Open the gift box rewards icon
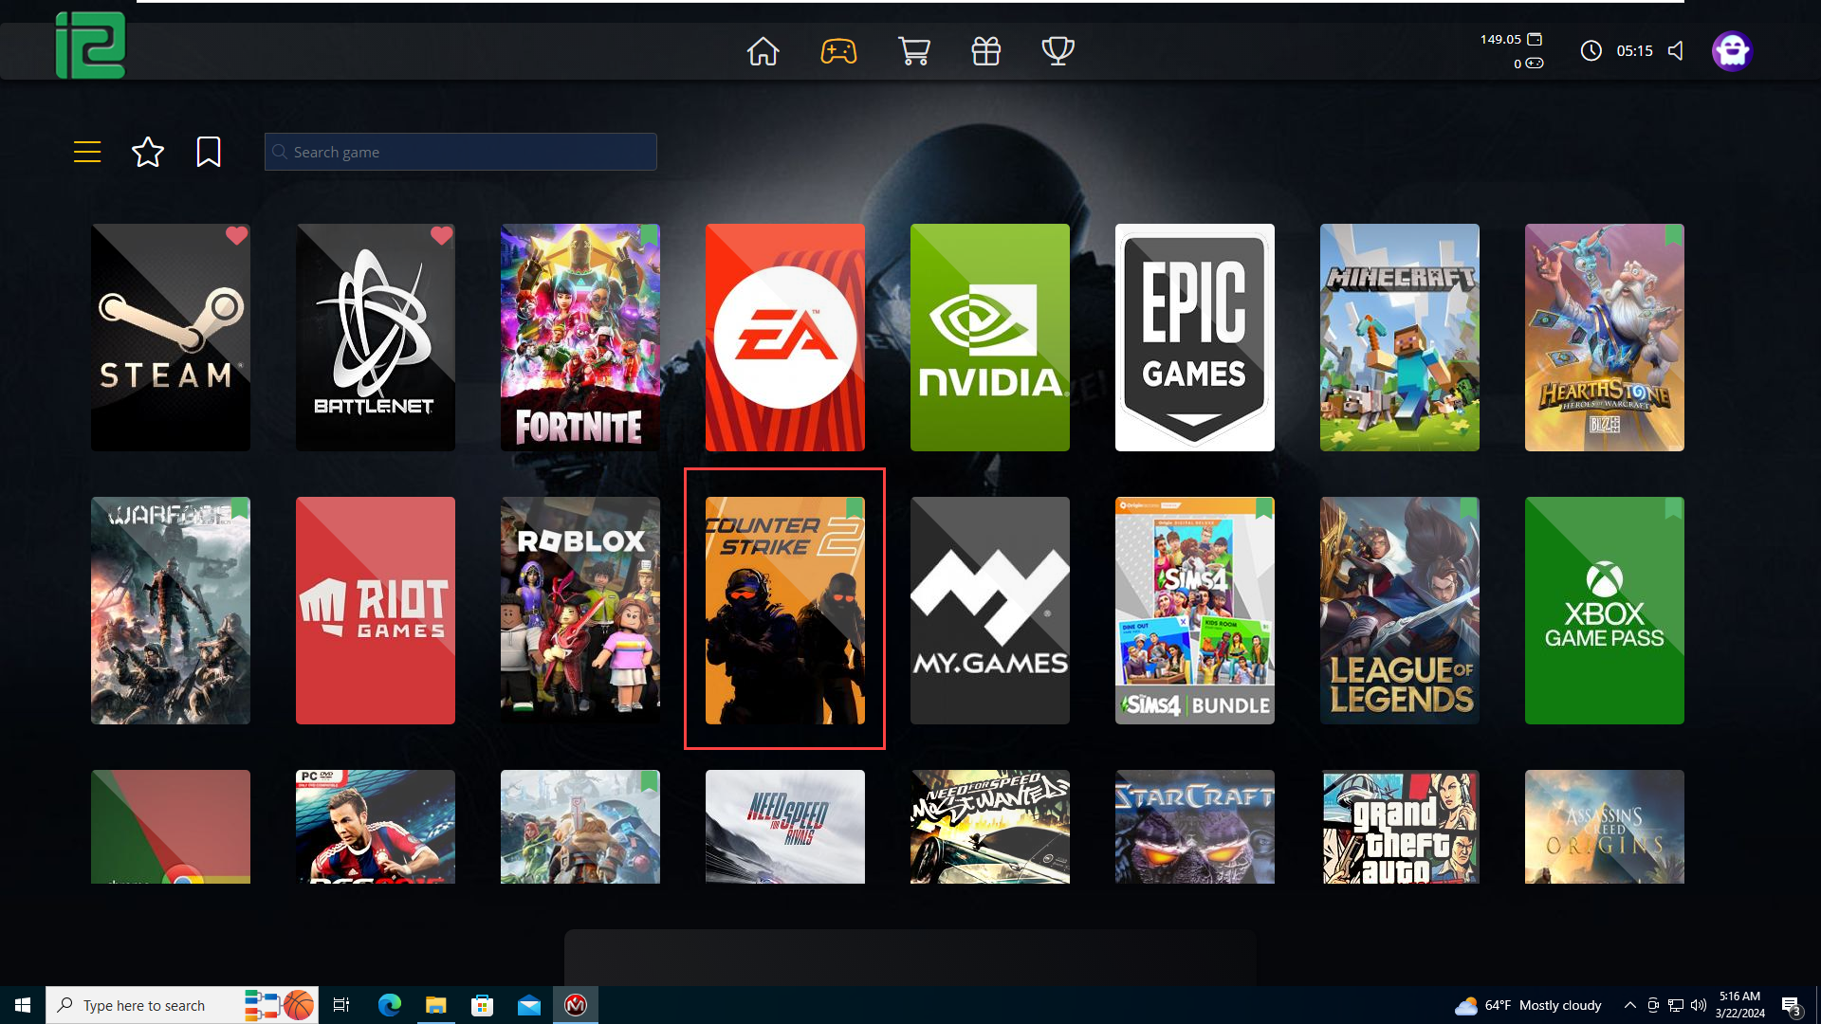This screenshot has width=1821, height=1024. point(986,51)
